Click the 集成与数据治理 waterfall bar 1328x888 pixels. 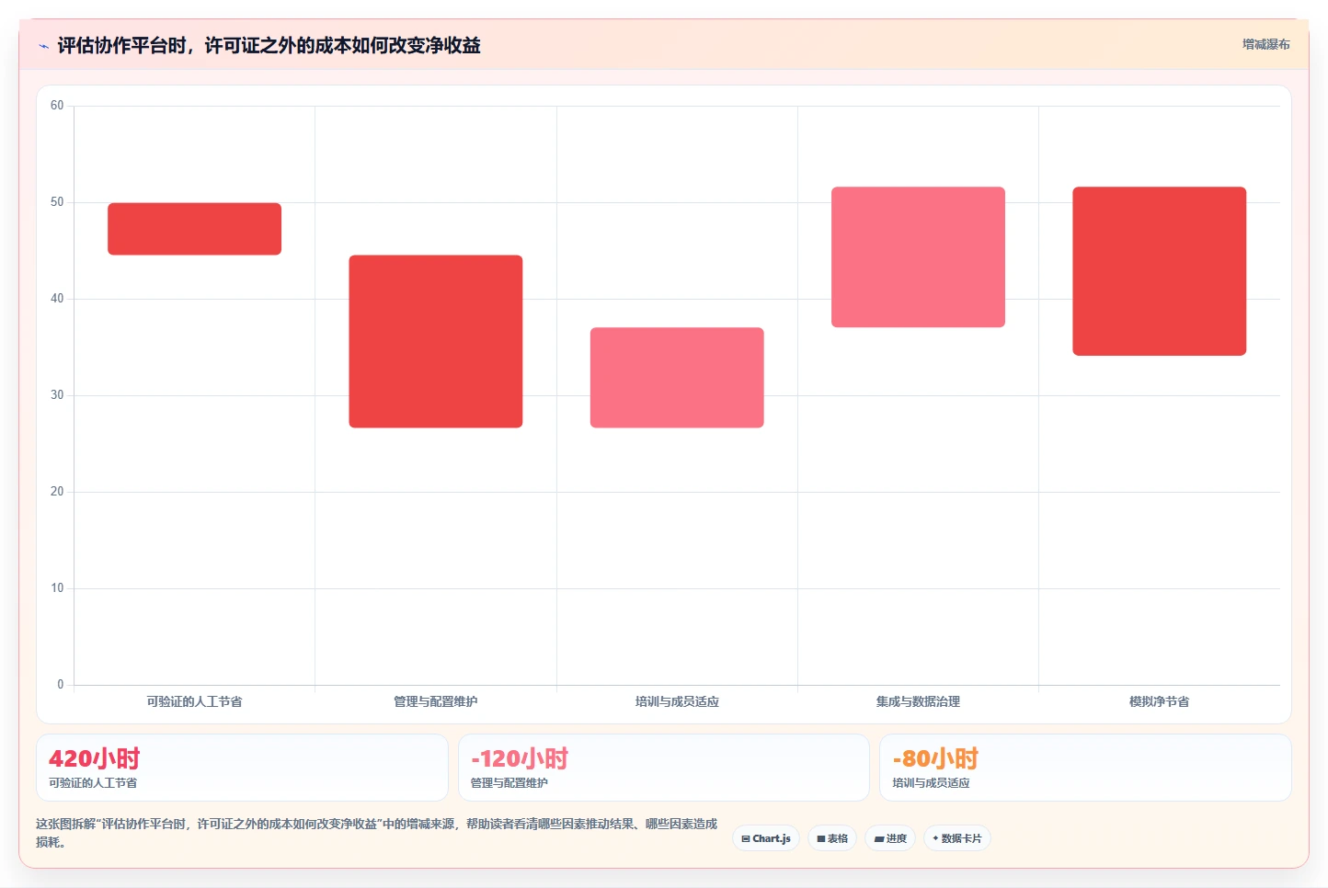(918, 257)
